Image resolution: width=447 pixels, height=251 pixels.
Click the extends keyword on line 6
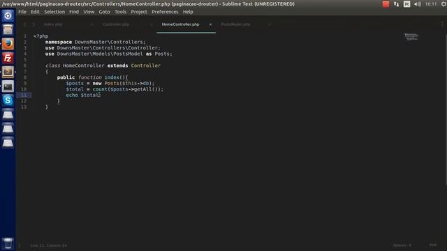coord(117,66)
